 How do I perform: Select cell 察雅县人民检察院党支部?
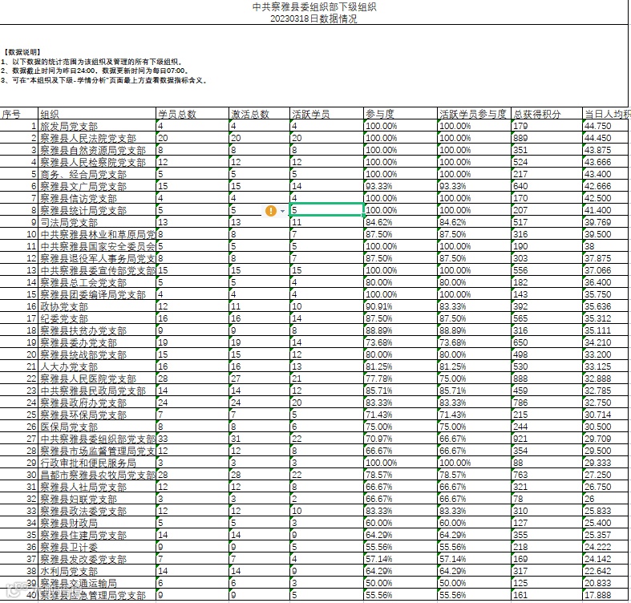pos(97,162)
